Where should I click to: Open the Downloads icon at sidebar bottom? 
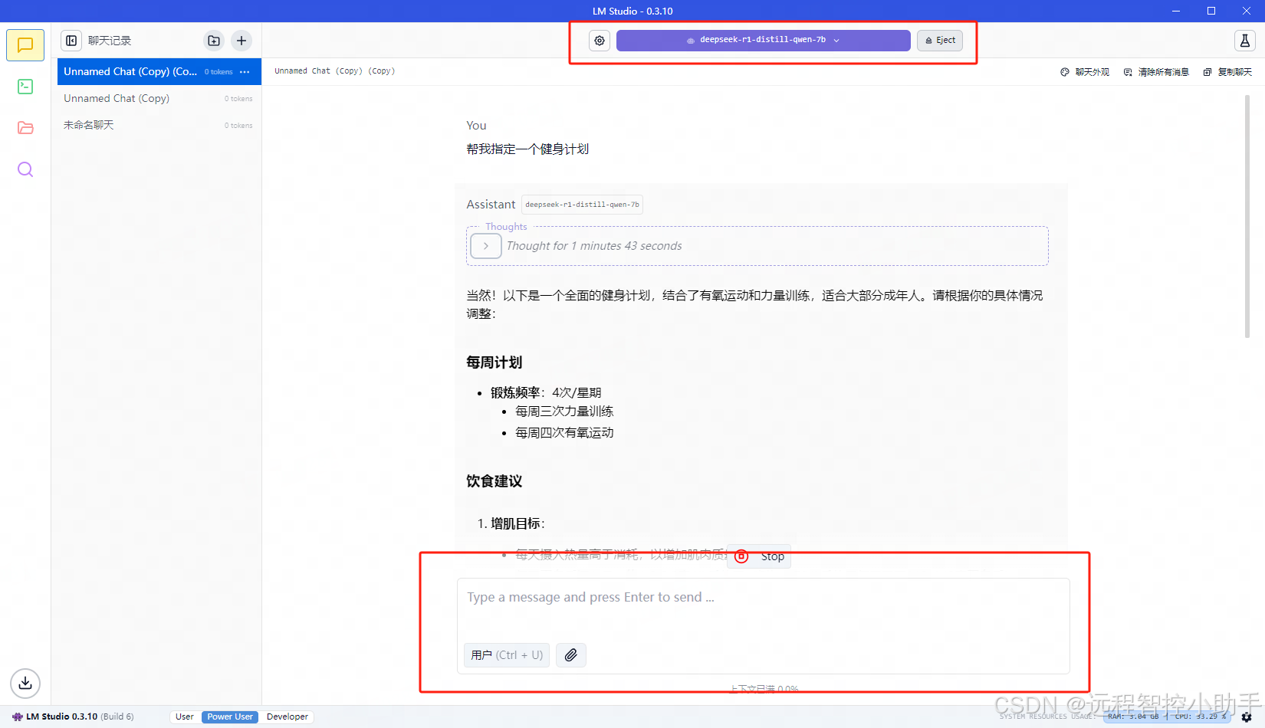tap(25, 683)
